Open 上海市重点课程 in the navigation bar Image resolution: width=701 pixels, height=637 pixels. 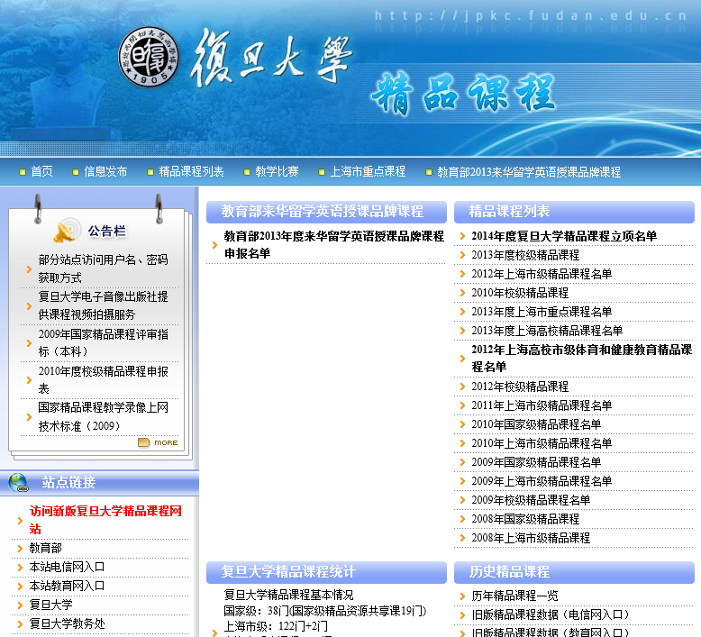pos(368,172)
